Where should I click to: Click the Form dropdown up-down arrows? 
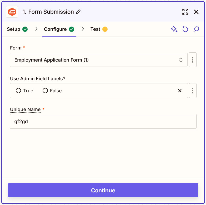pyautogui.click(x=181, y=60)
